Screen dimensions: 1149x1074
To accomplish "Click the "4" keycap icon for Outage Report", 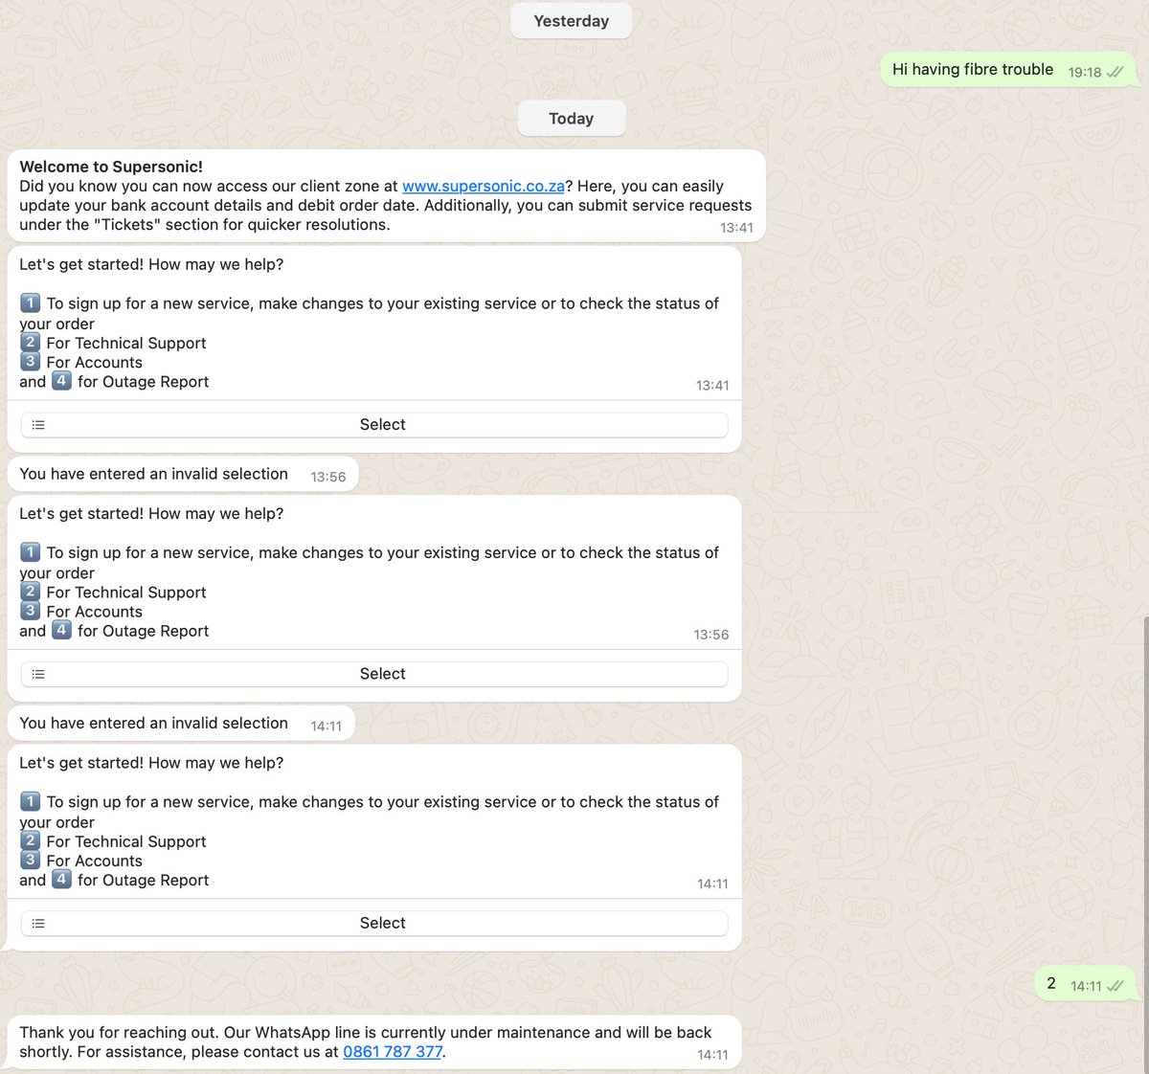I will coord(61,381).
